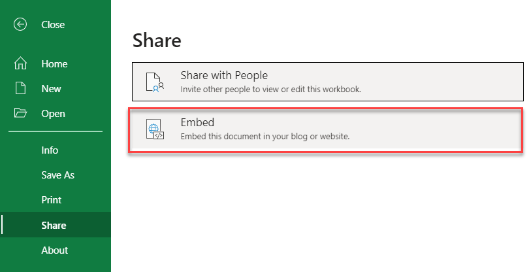Click the large Share page heading
The width and height of the screenshot is (529, 272).
coord(157,41)
